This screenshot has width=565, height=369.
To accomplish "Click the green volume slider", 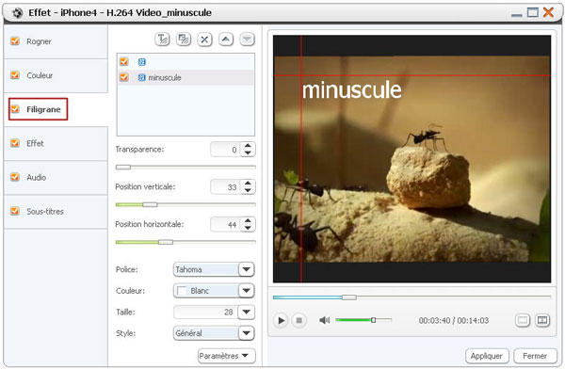I will [x=363, y=320].
